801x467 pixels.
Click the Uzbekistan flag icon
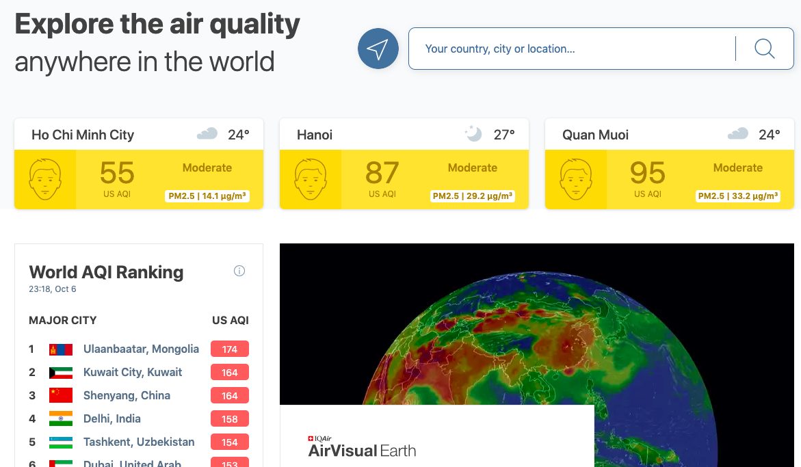point(61,442)
